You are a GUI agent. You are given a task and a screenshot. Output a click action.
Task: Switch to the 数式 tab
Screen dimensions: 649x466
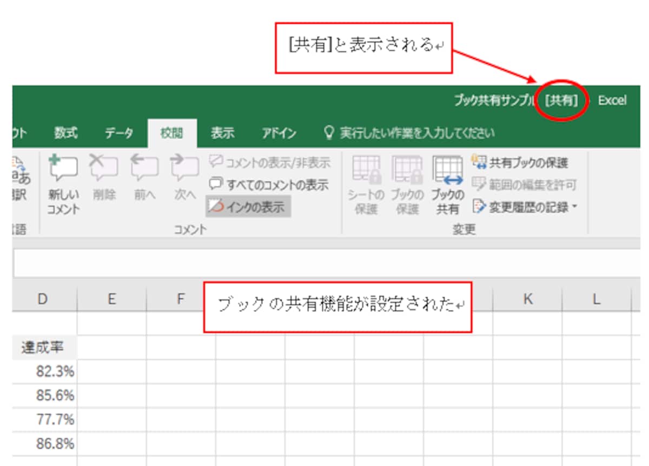[66, 133]
